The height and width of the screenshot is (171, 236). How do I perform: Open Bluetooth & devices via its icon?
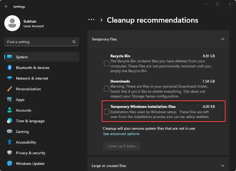[10, 68]
